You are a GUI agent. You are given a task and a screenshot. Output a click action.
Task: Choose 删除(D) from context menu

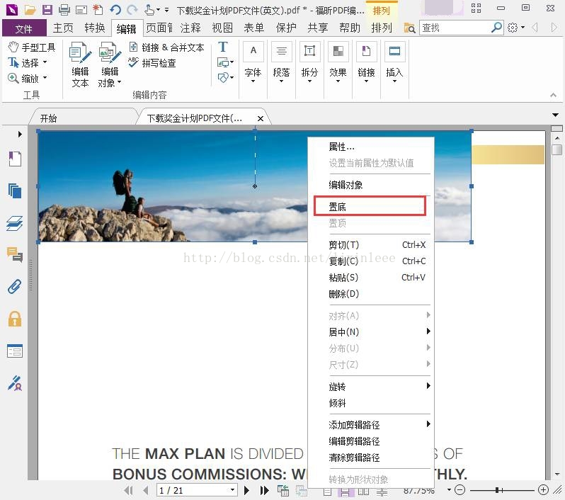[x=371, y=294]
